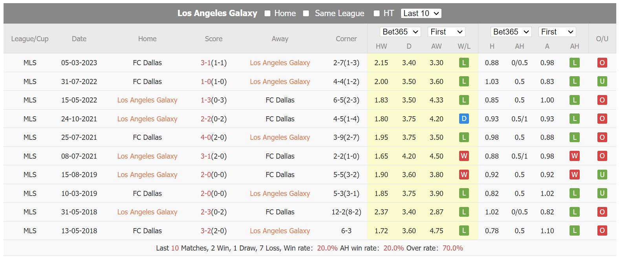Select the Date column header
This screenshot has width=619, height=258.
coord(79,38)
